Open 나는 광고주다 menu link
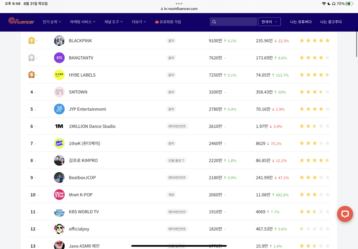This screenshot has height=249, width=358. click(x=331, y=22)
